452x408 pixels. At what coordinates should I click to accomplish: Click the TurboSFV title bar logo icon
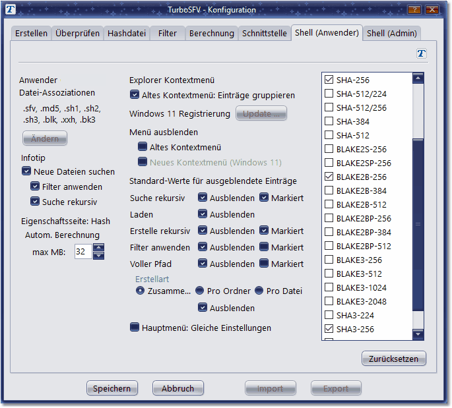click(x=10, y=9)
